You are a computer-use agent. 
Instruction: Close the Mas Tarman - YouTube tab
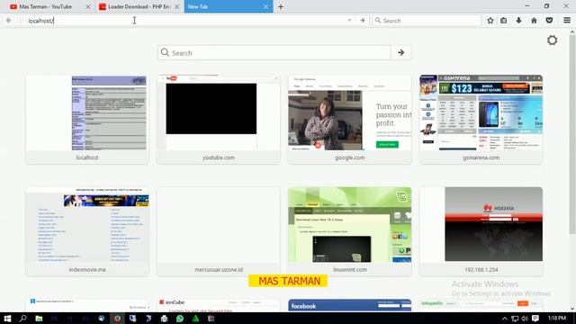click(x=88, y=6)
